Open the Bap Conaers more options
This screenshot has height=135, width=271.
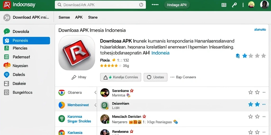[x=183, y=77]
